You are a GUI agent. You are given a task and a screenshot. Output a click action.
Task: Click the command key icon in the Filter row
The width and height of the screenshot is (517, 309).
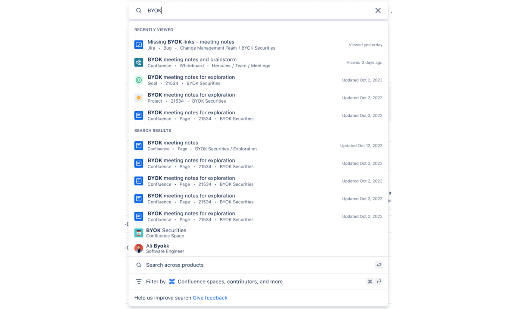[x=370, y=281]
